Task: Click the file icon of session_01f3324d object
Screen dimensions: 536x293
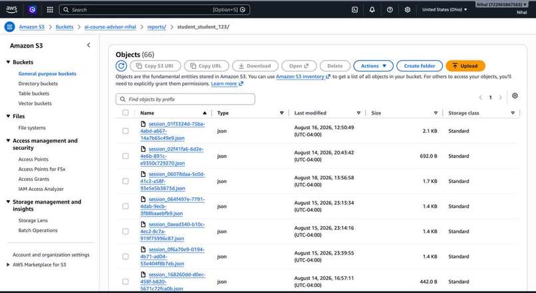Action: 143,124
